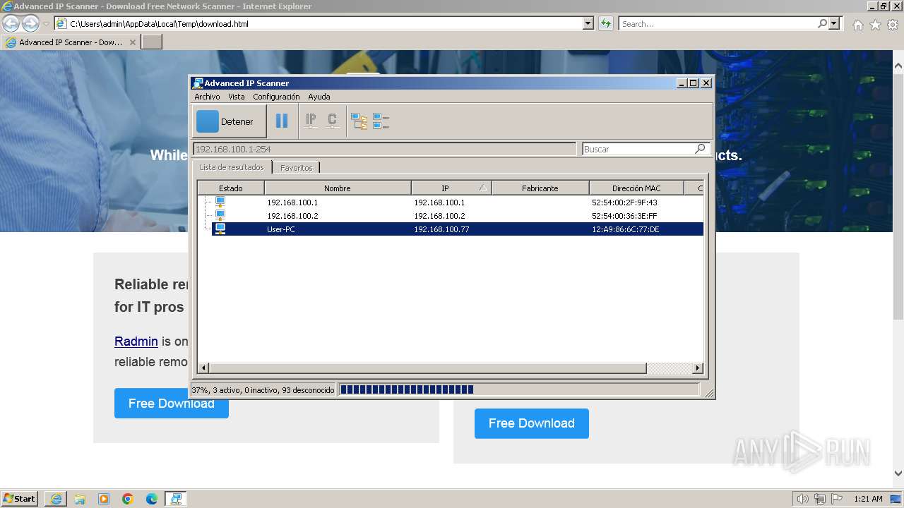Image resolution: width=904 pixels, height=508 pixels.
Task: Select name cell 192.168.100.2
Action: coord(292,216)
